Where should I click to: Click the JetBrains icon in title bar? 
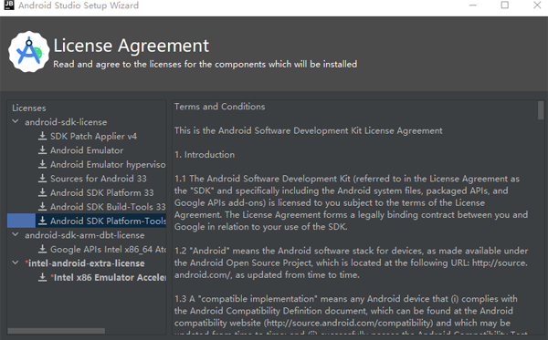click(9, 5)
